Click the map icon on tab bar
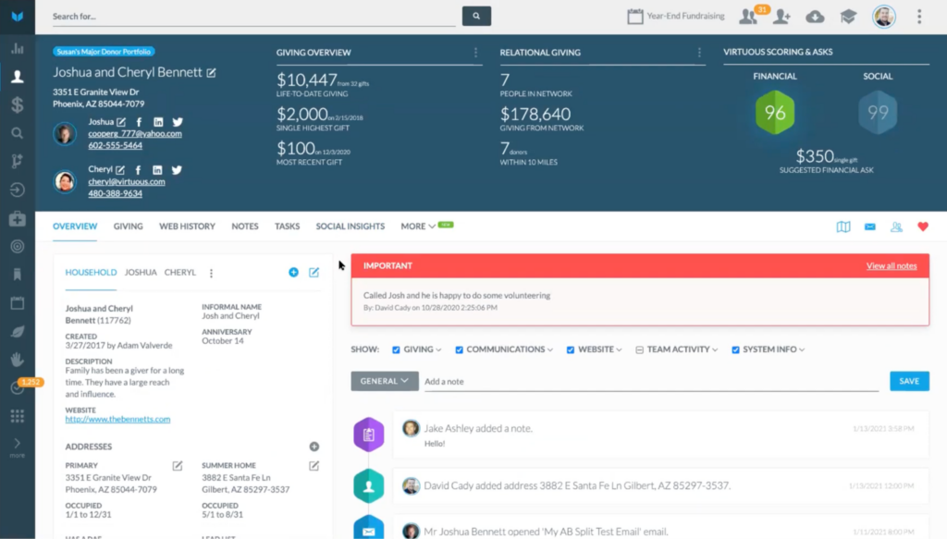Image resolution: width=947 pixels, height=539 pixels. [x=843, y=227]
